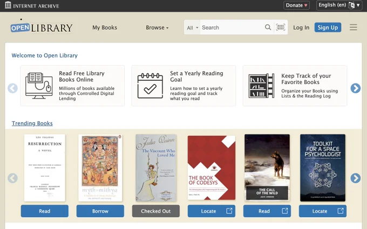Click external link icon on Space Psychologist Locate
Viewport: 367px width, 229px height.
(341, 211)
